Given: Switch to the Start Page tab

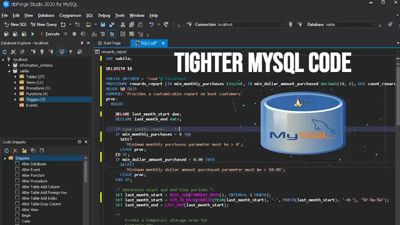Looking at the screenshot, I should point(109,43).
